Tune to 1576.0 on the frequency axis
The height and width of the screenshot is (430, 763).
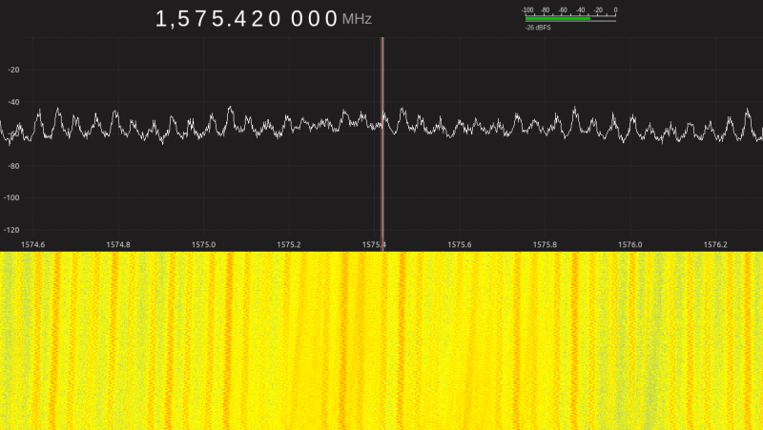click(x=629, y=244)
